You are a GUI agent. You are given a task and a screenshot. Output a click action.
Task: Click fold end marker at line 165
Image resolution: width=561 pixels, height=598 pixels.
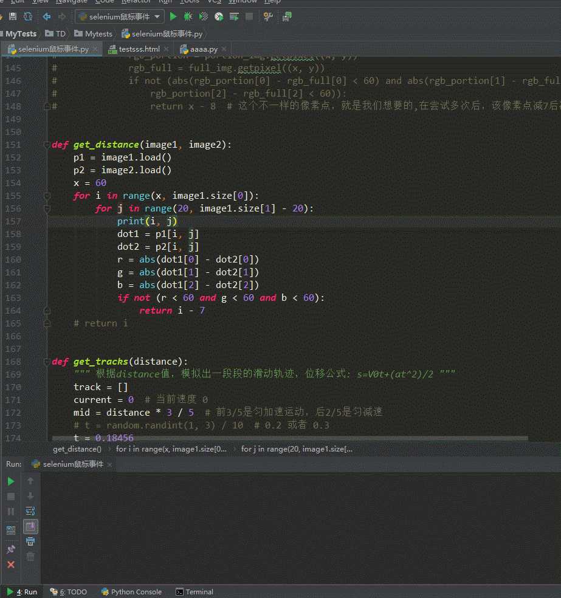tap(47, 323)
